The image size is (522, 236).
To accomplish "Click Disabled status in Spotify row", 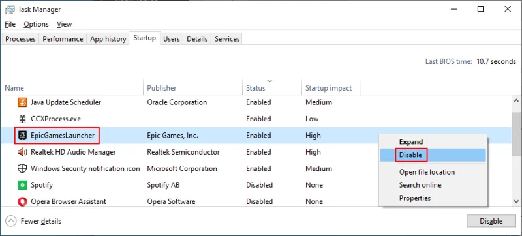I will click(259, 184).
